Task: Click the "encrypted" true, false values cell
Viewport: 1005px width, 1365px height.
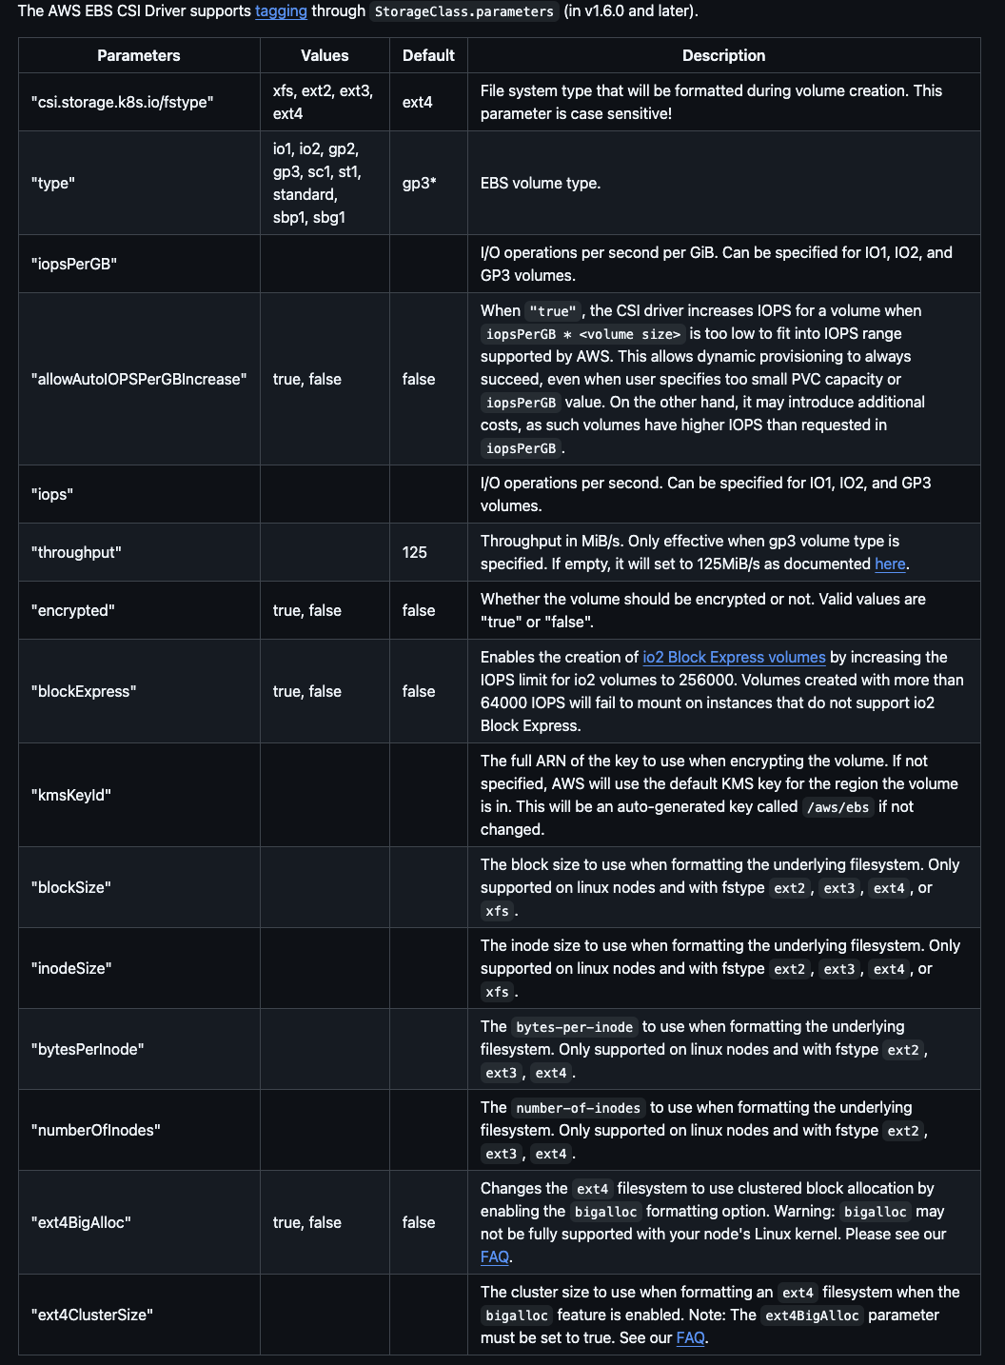Action: point(307,610)
